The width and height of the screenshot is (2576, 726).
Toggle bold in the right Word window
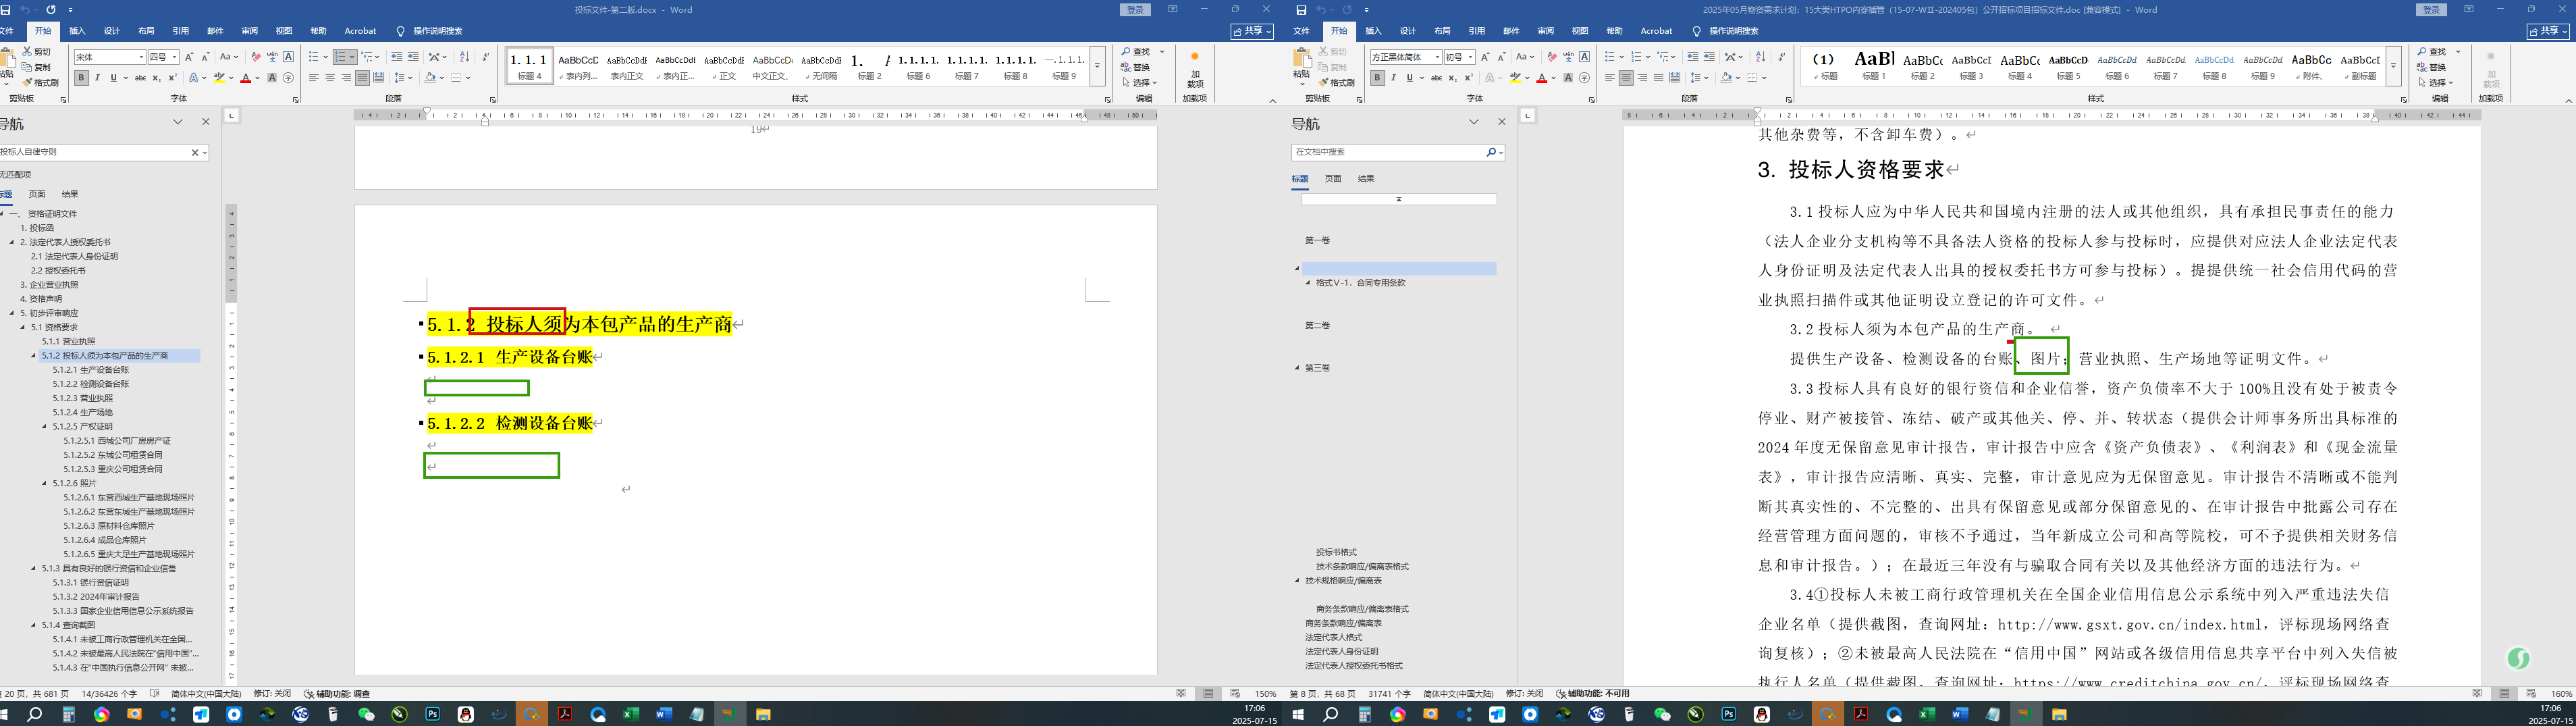click(x=1377, y=78)
